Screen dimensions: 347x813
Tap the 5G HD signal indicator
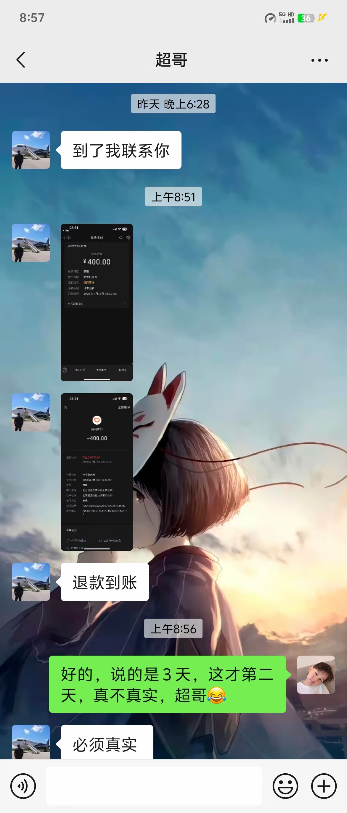[287, 18]
